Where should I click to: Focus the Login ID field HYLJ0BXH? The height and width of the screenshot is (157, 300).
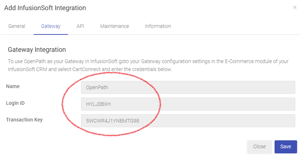tap(188, 104)
